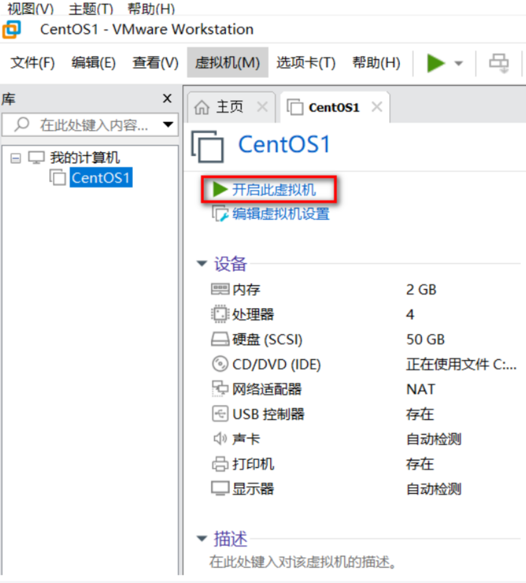Open the 视图(V) menu at the top
Viewport: 526px width, 583px height.
[x=31, y=8]
